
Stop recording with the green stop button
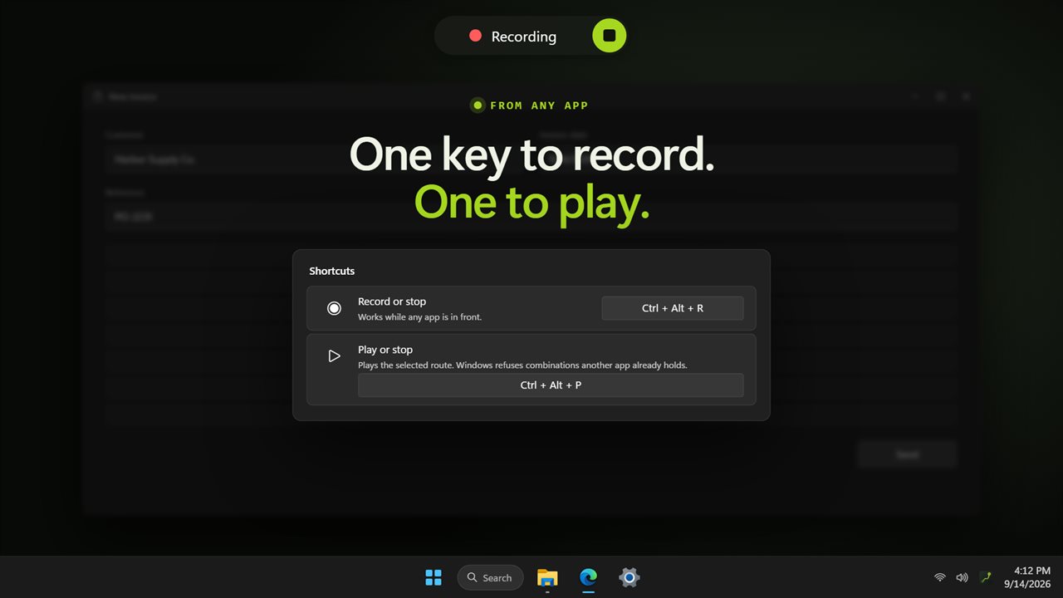click(609, 36)
